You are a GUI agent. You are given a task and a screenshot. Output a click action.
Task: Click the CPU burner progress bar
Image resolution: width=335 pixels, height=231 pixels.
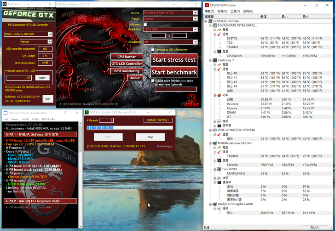coord(129,128)
